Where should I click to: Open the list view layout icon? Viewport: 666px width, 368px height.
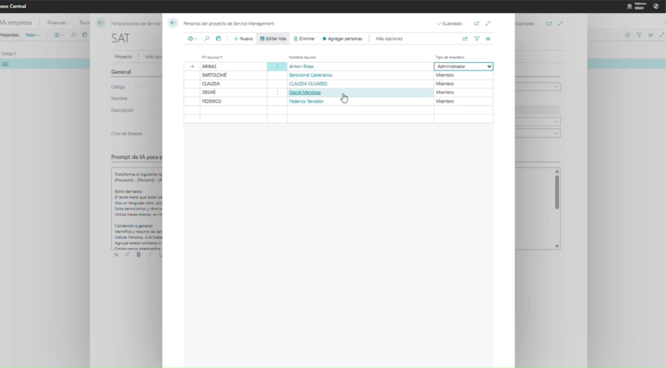tap(488, 39)
